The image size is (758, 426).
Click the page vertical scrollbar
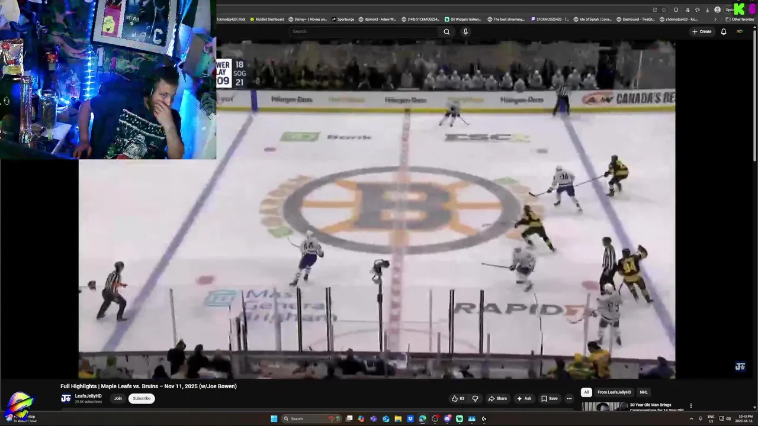[755, 95]
